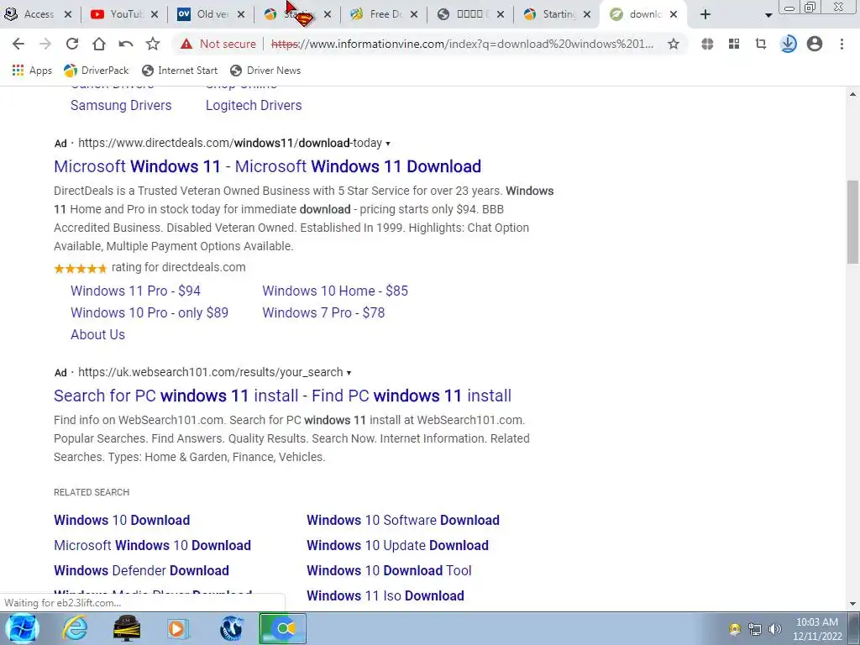The width and height of the screenshot is (860, 645).
Task: Switch to the Free Dr tab
Action: [x=384, y=14]
